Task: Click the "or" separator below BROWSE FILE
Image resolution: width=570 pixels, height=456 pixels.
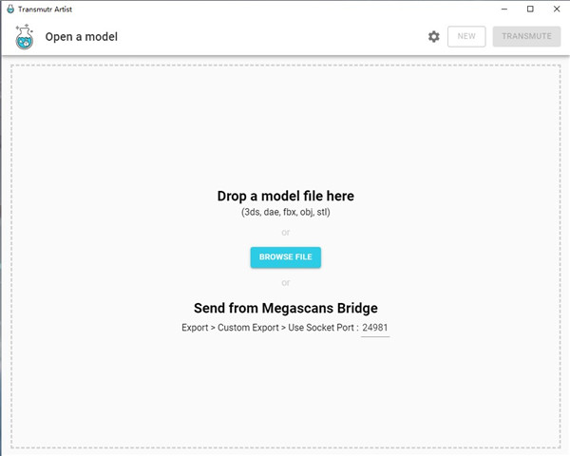Action: tap(285, 282)
